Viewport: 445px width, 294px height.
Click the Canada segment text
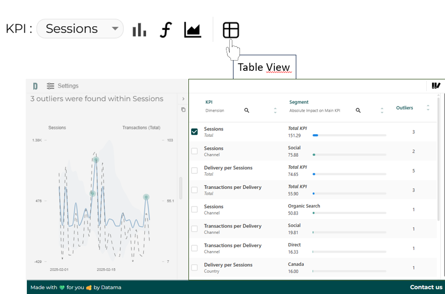296,264
